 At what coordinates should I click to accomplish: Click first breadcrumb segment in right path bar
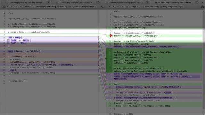[114, 7]
